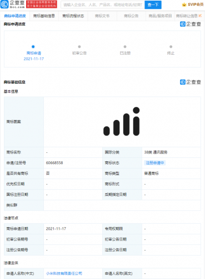Open the 商品/服务项目 tab
The height and width of the screenshot is (279, 205).
161,16
